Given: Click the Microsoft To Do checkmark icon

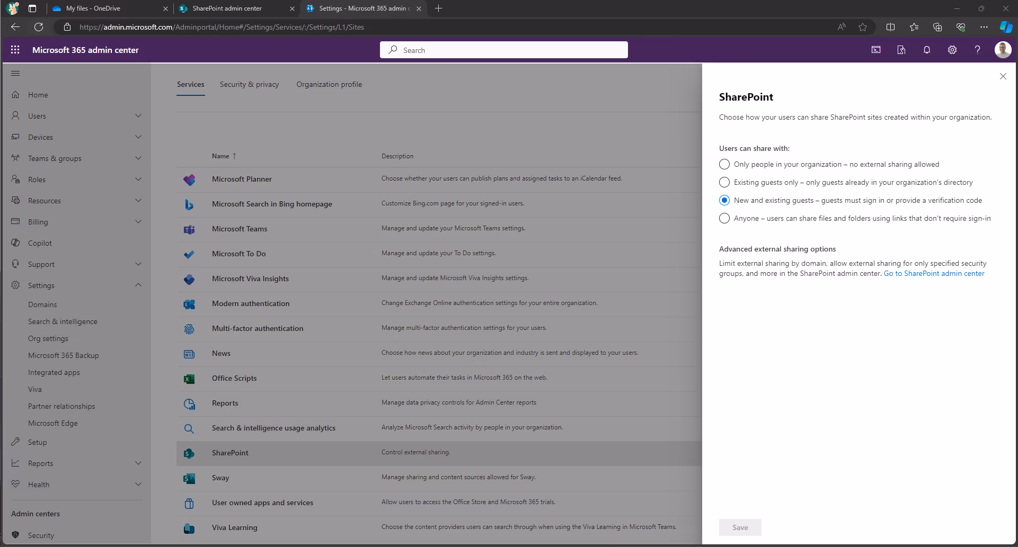Looking at the screenshot, I should 189,254.
